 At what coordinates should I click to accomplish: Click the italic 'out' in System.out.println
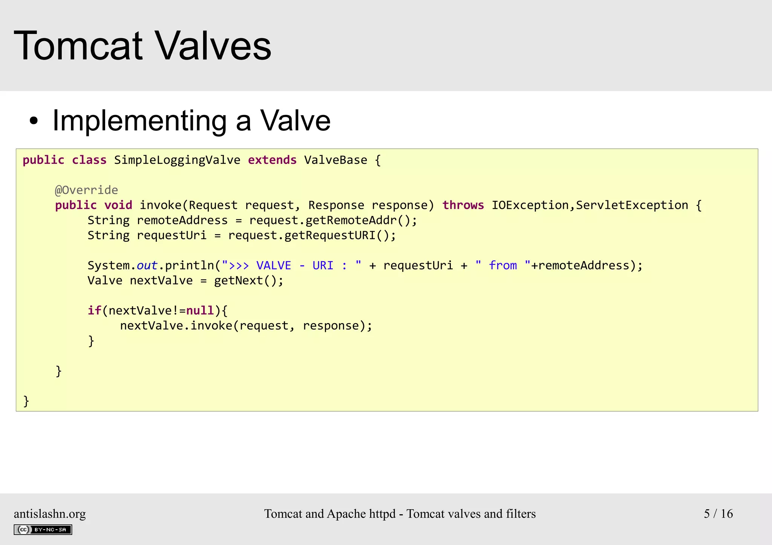point(147,266)
